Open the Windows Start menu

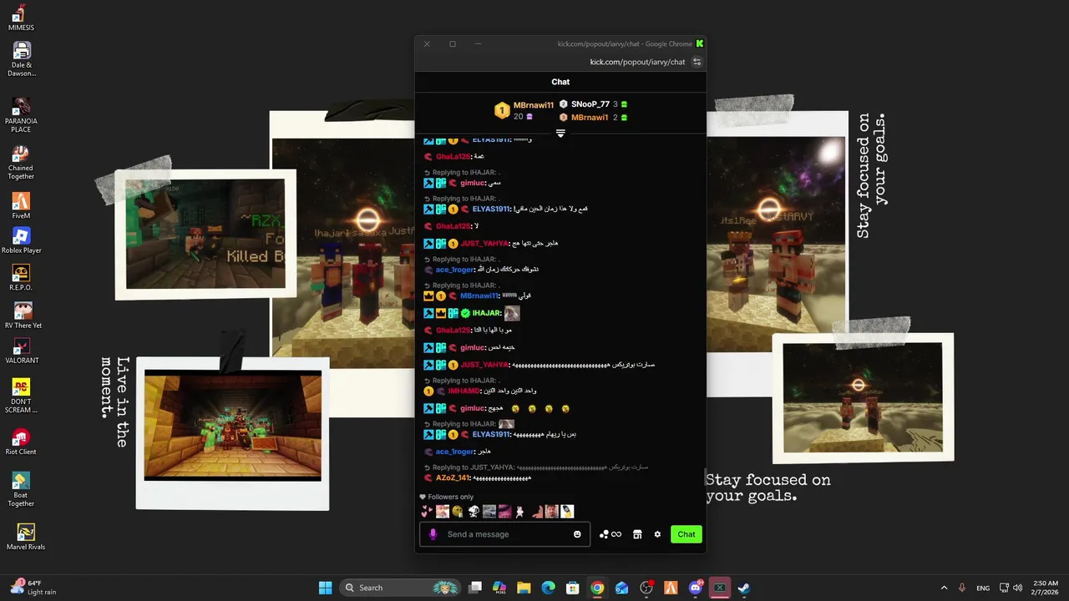325,588
